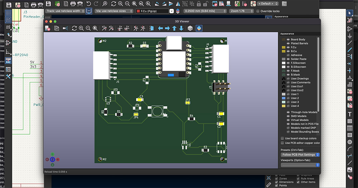Toggle orthographic projection in 3D Viewer
358x188 pixels.
point(190,28)
